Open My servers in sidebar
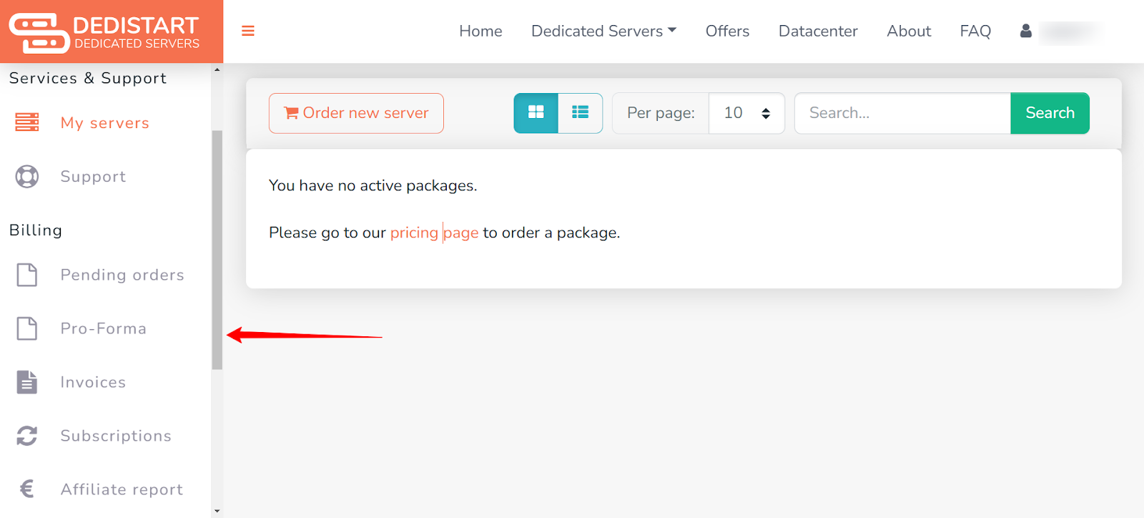The width and height of the screenshot is (1144, 518). pos(104,122)
